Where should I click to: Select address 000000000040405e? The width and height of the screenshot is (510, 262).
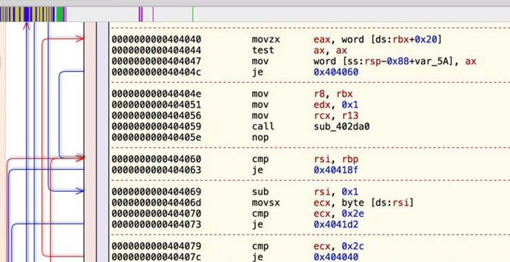click(x=156, y=137)
